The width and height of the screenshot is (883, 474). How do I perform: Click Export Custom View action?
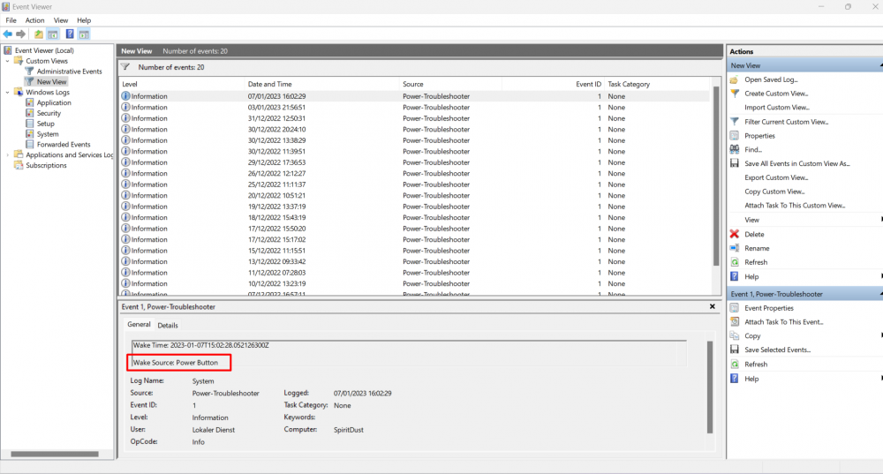(776, 178)
